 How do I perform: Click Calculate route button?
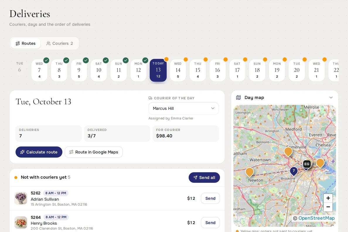pos(39,152)
